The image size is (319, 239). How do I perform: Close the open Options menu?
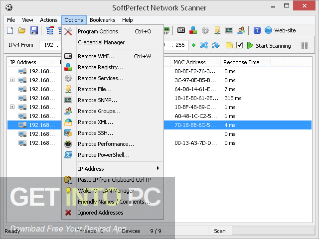click(74, 20)
